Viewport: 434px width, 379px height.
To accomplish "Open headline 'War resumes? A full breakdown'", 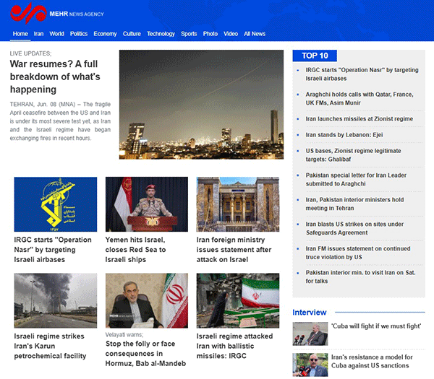I will [x=55, y=77].
